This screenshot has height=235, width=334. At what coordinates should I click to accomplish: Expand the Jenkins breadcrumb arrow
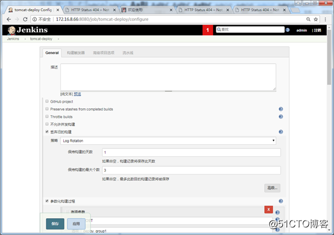[x=25, y=39]
